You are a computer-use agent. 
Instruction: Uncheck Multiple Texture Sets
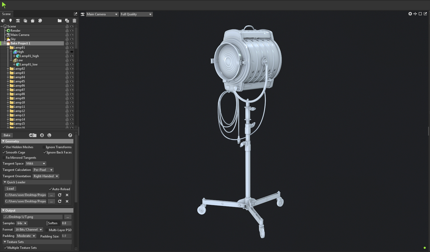(x=6, y=248)
